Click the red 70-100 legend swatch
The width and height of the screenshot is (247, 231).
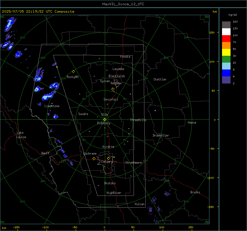coord(226,38)
